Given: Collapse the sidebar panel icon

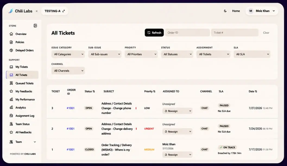Looking at the screenshot, I should (35, 26).
